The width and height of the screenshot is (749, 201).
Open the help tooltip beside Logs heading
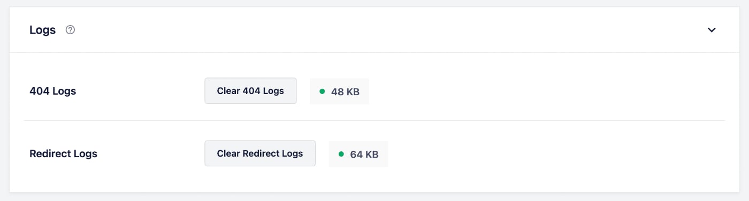click(70, 30)
